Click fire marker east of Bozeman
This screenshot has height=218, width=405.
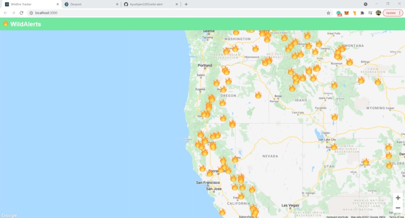(349, 62)
